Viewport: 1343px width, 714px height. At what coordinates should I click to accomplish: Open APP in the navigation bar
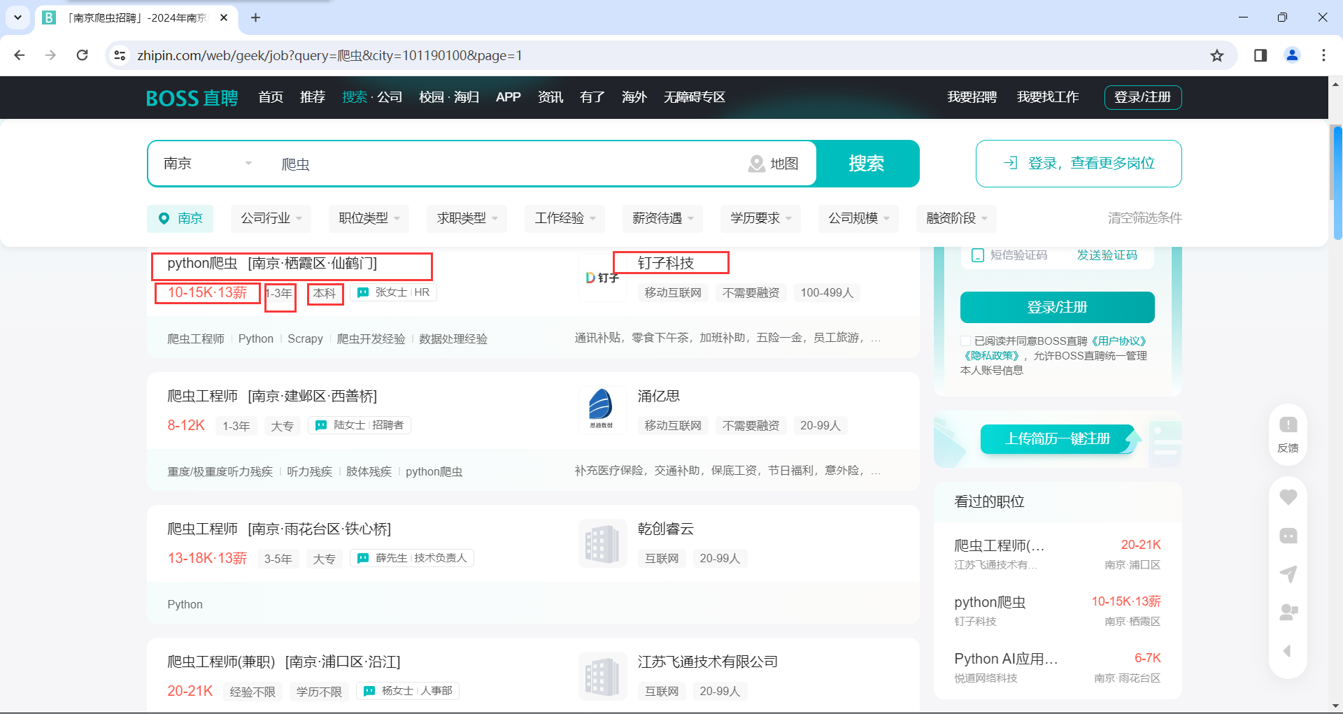508,97
